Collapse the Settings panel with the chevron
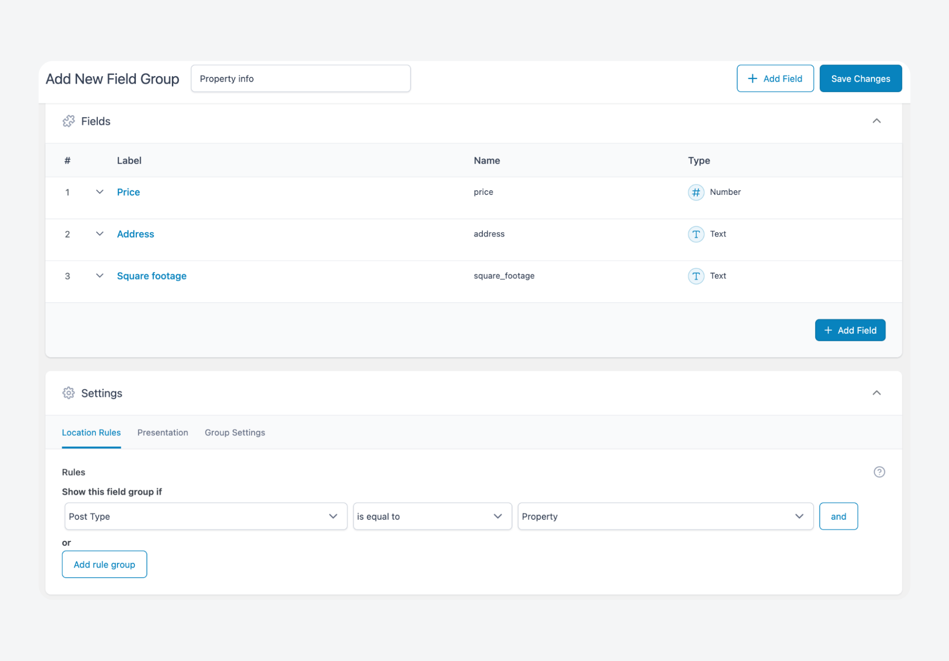The image size is (949, 661). 876,393
